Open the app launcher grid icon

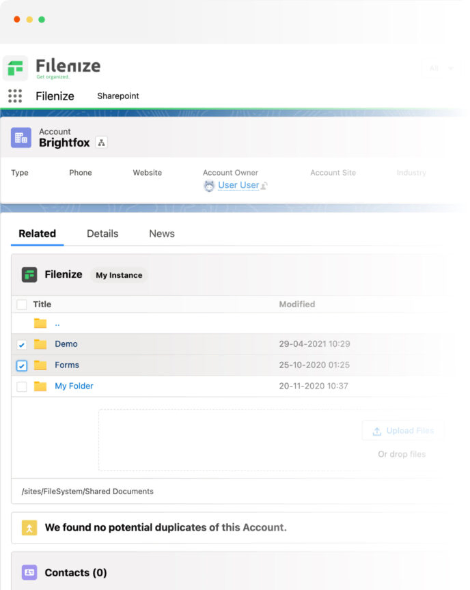15,96
